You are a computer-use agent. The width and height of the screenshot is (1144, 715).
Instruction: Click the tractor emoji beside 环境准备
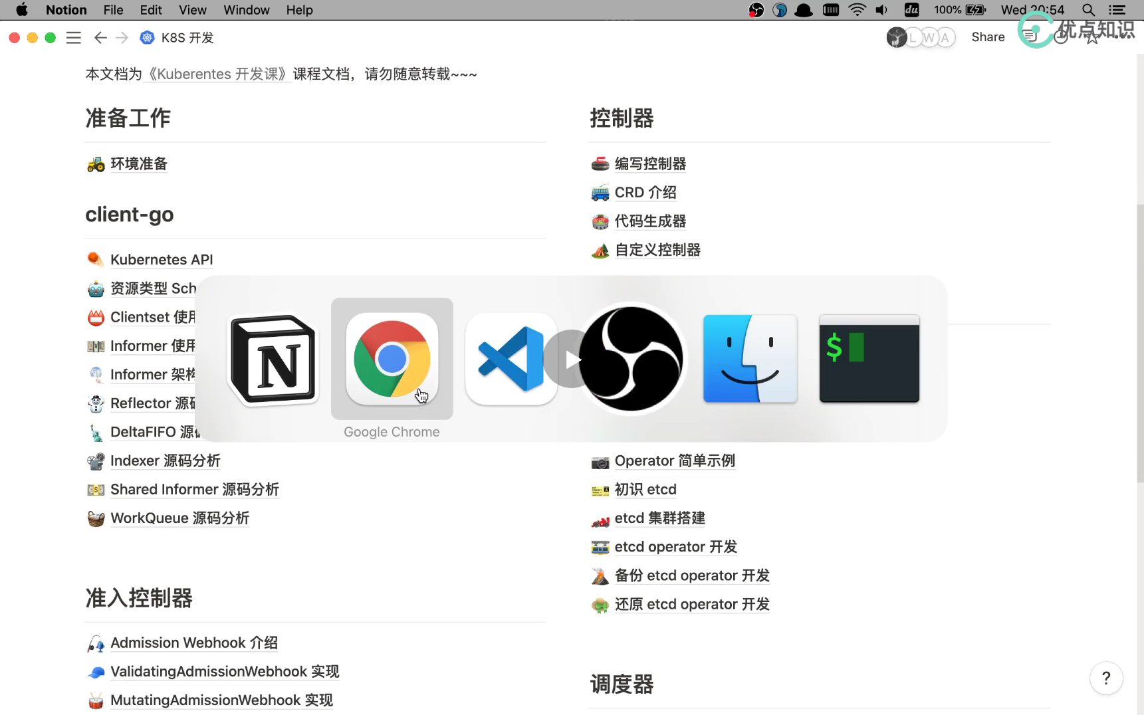pos(96,164)
